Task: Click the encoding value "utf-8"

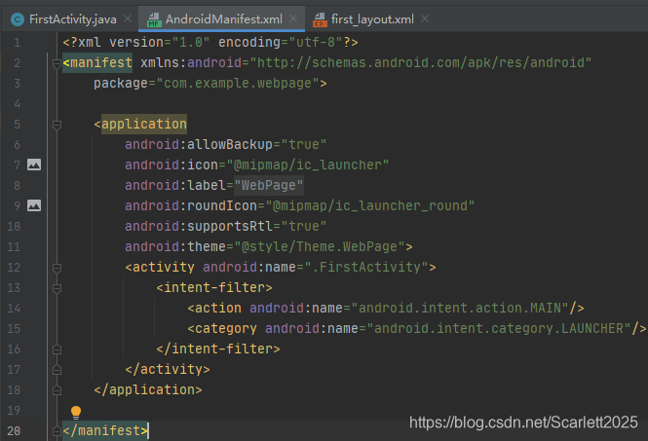Action: (316, 43)
